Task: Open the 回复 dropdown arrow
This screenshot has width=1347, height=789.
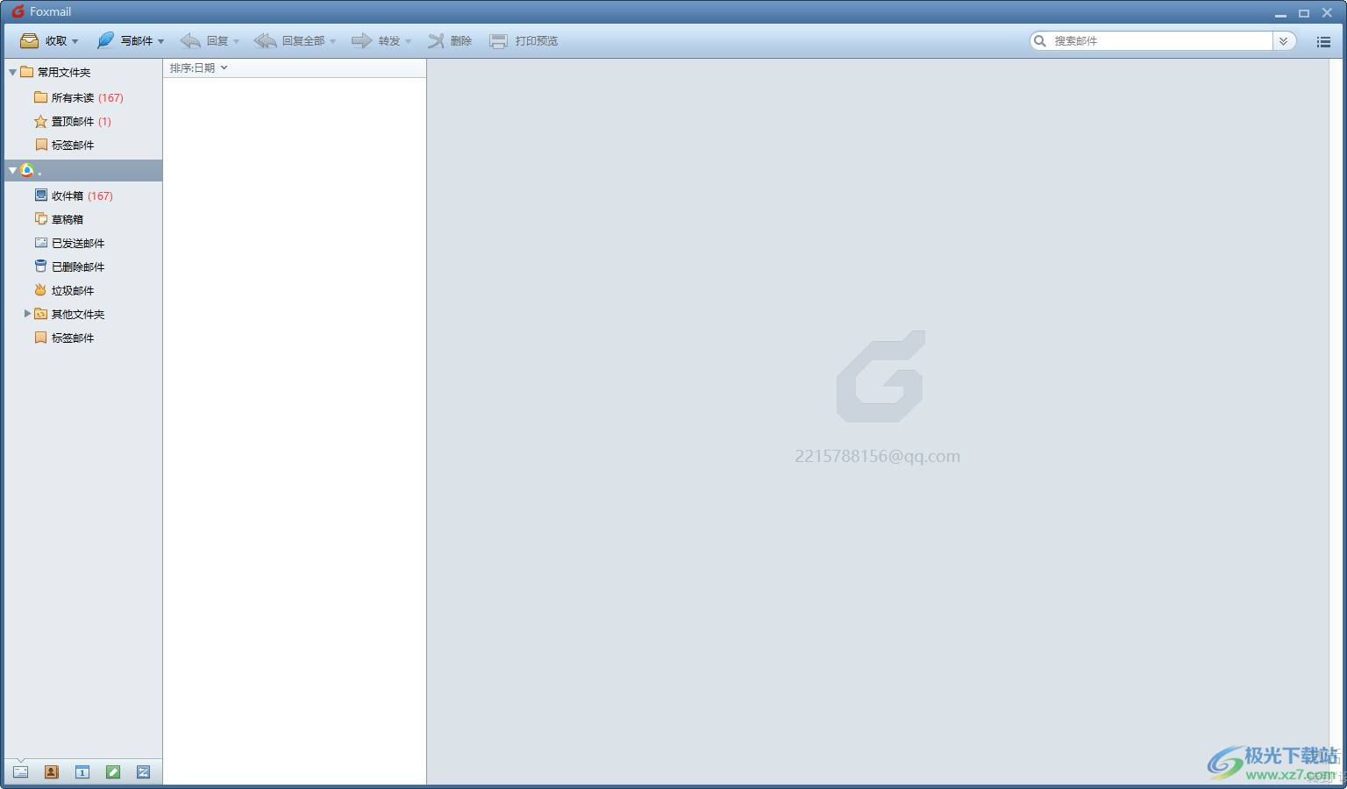Action: [237, 41]
